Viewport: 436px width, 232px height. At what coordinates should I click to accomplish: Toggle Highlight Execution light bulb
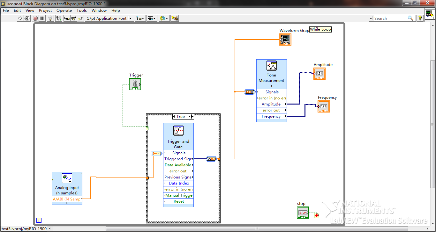[x=50, y=18]
